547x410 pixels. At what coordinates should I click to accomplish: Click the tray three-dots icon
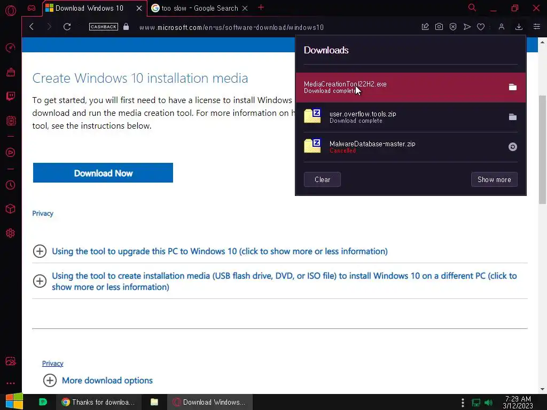coord(463,403)
